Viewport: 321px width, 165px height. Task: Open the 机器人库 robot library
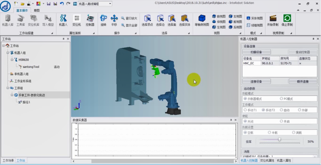[8, 20]
